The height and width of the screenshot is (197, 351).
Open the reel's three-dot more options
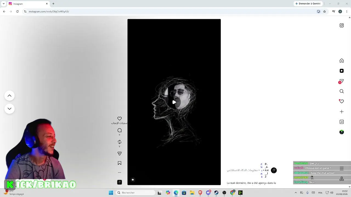tap(120, 173)
